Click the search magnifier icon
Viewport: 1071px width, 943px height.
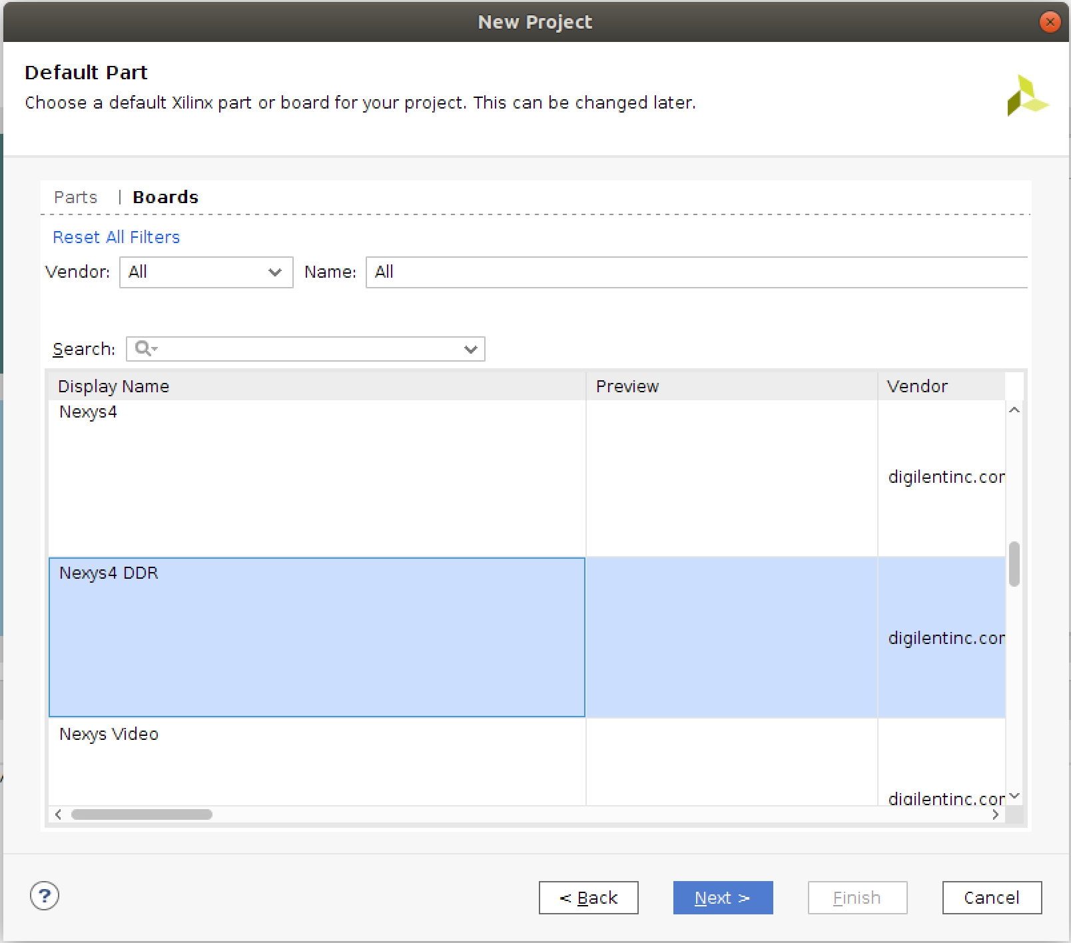[x=143, y=348]
